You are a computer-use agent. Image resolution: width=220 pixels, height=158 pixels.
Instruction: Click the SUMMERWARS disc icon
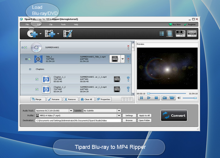36,47
